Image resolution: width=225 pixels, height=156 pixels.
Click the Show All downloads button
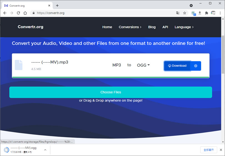pos(209,150)
